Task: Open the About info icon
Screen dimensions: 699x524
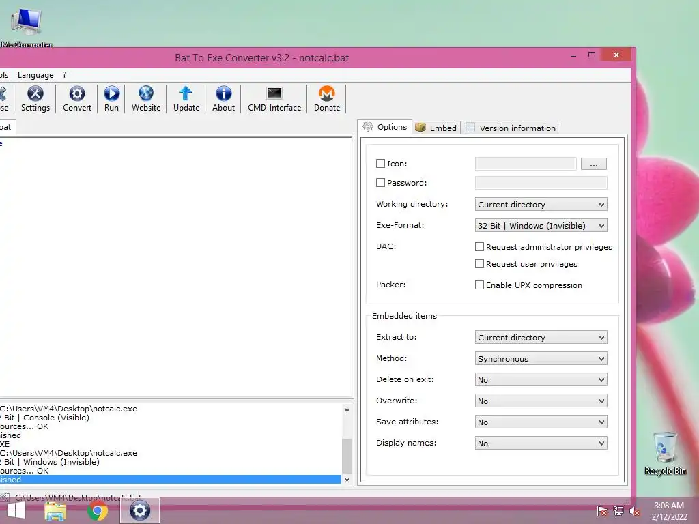Action: pos(223,98)
